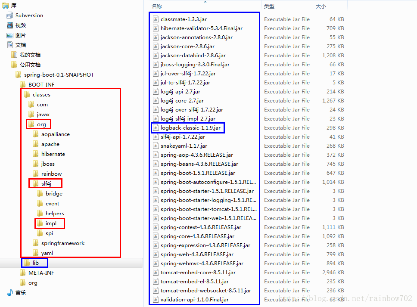Select the apache folder
The width and height of the screenshot is (417, 307).
click(50, 144)
